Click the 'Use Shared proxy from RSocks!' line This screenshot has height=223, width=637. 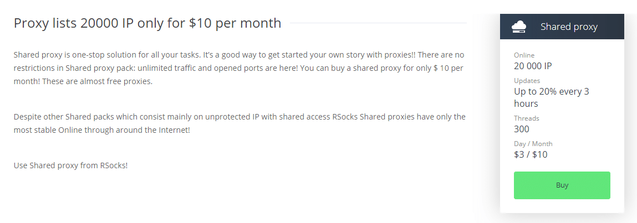(71, 165)
